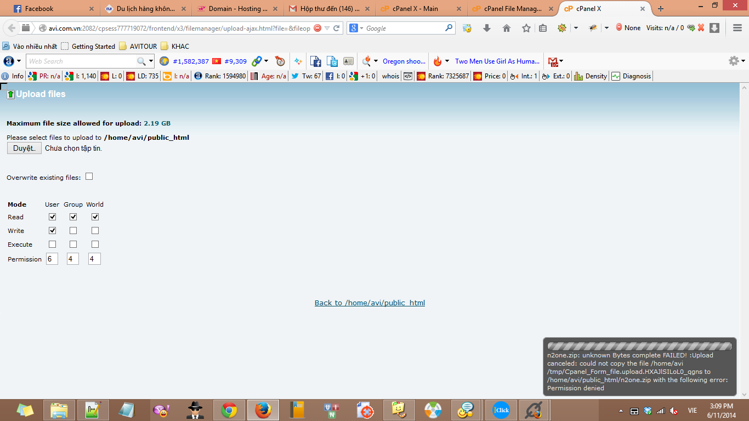Toggle Group Read permission checkbox
Screen dimensions: 749x421
(73, 217)
